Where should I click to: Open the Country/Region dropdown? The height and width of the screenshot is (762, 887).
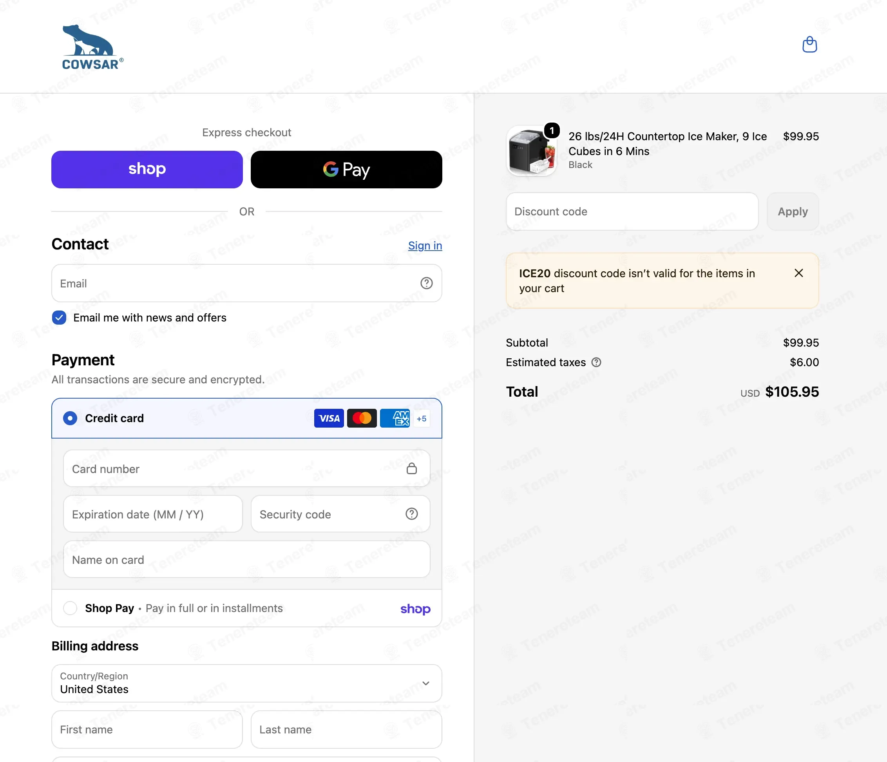pos(246,683)
